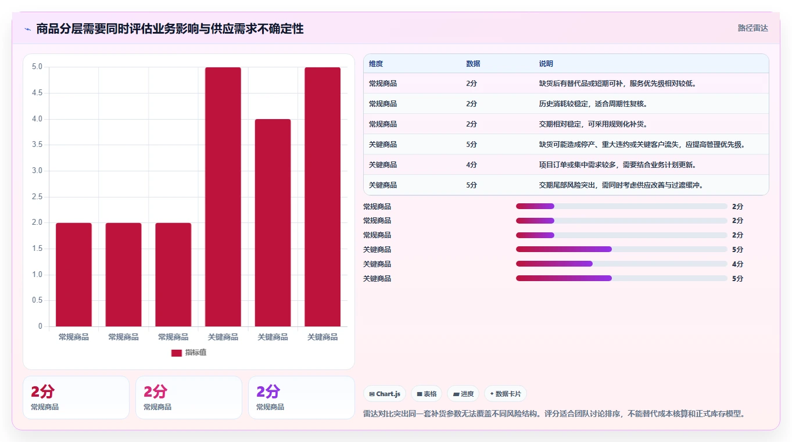Click the chart bar reaching 4.0
792x442 pixels.
273,223
